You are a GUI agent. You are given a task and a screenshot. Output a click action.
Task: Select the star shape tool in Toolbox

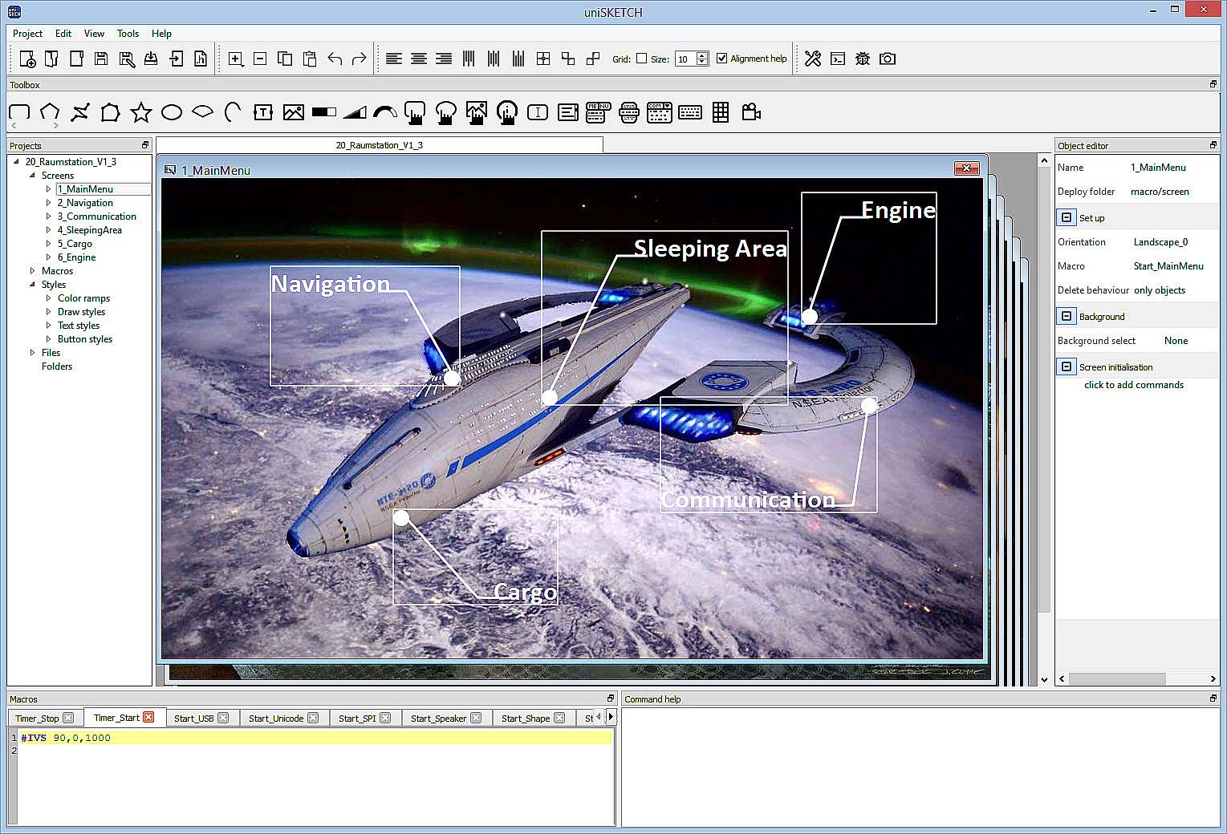(141, 112)
